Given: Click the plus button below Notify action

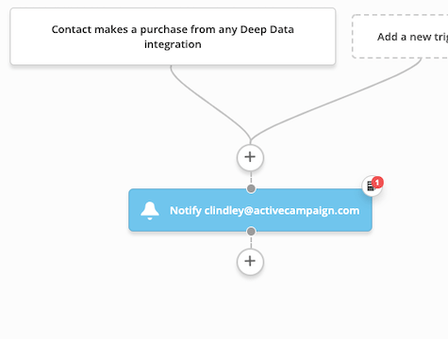Looking at the screenshot, I should point(250,262).
